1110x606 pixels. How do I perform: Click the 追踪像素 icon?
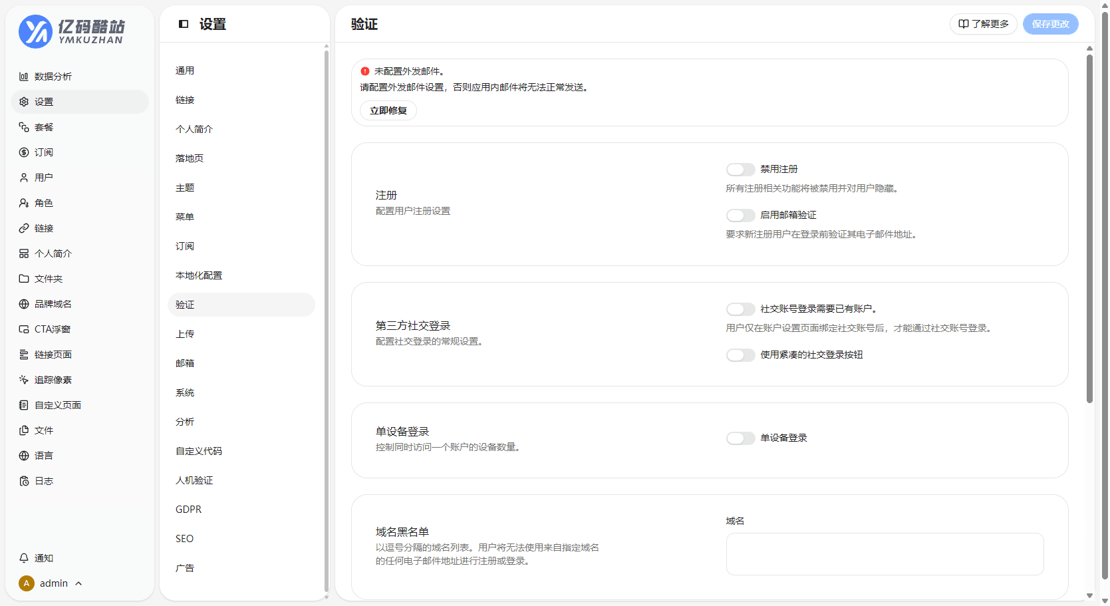coord(24,380)
